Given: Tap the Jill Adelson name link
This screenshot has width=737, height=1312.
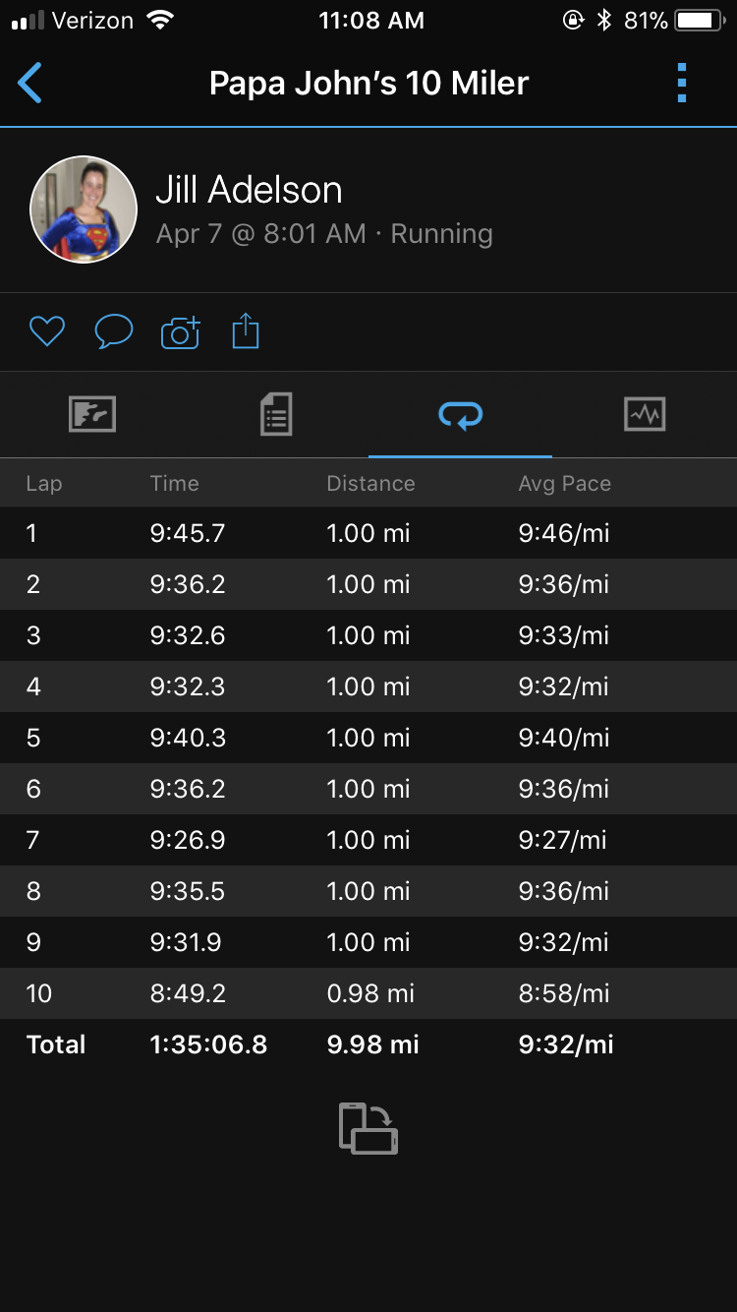Looking at the screenshot, I should click(249, 190).
